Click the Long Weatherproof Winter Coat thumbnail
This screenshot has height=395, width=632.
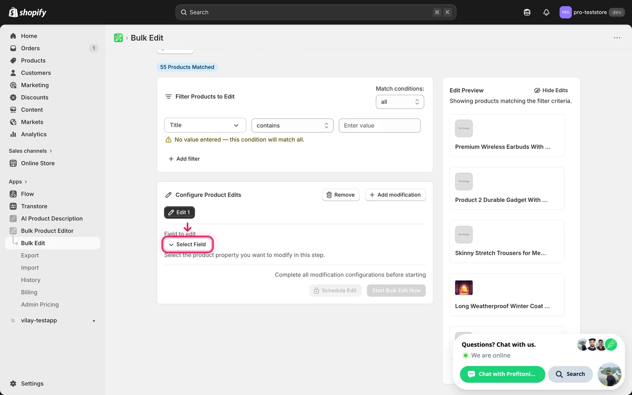(464, 288)
